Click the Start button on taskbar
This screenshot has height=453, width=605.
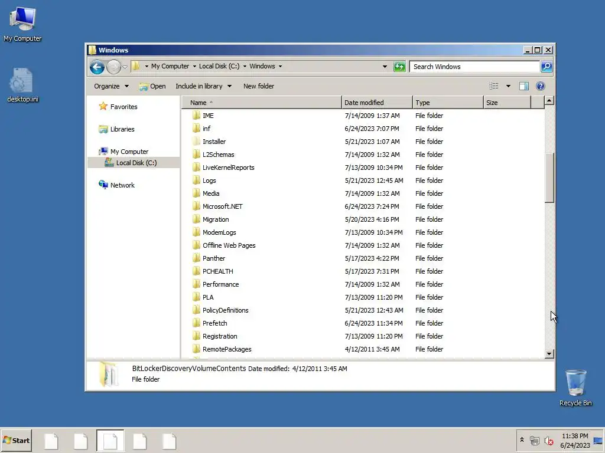[16, 440]
